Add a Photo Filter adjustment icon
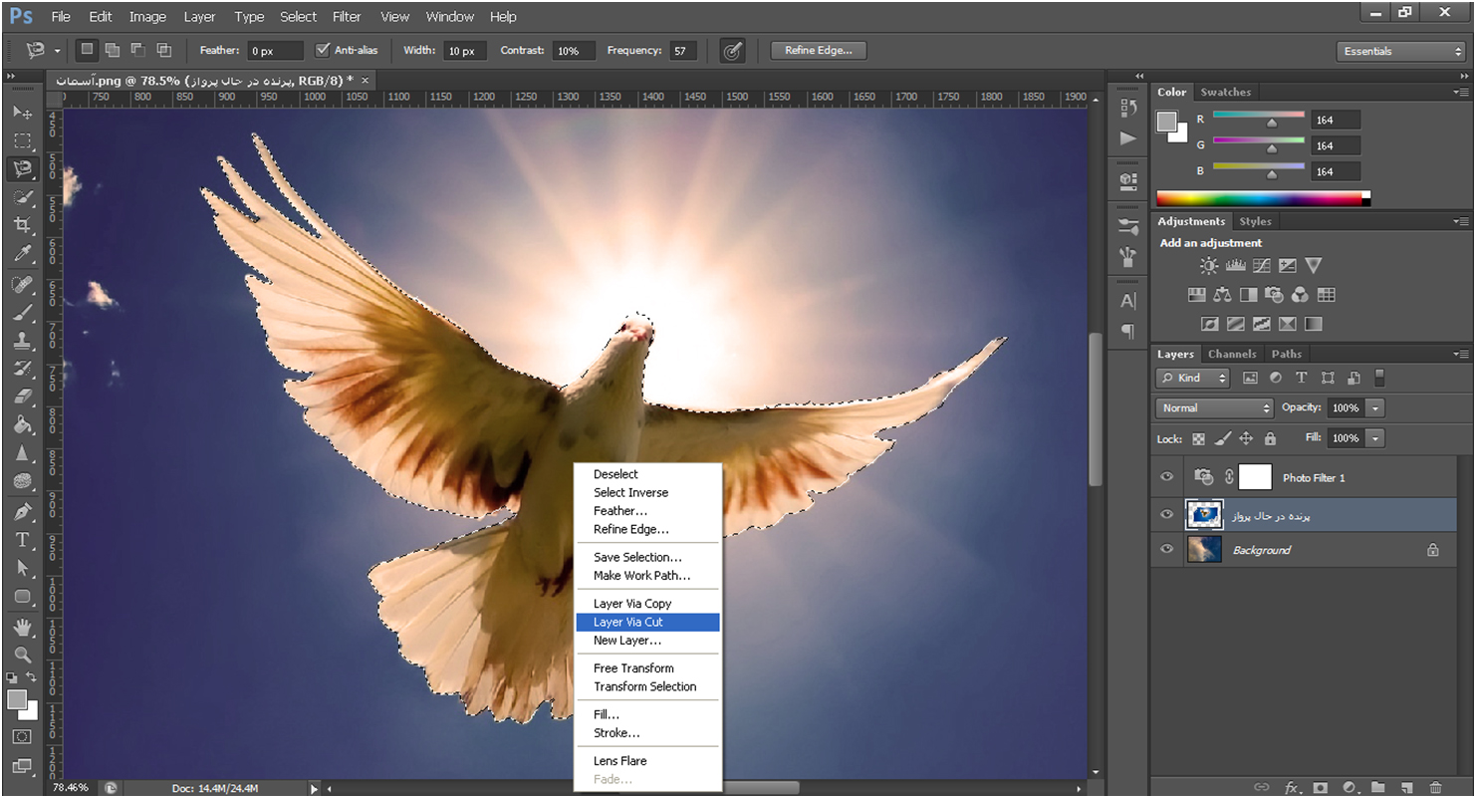This screenshot has height=796, width=1476. [x=1274, y=295]
